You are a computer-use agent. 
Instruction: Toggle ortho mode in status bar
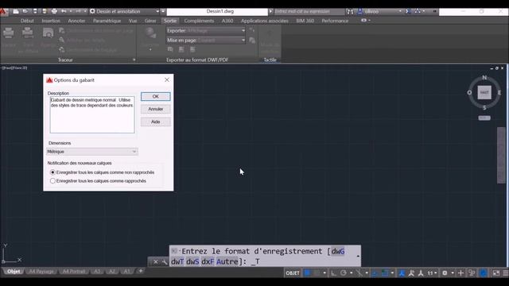pyautogui.click(x=333, y=273)
